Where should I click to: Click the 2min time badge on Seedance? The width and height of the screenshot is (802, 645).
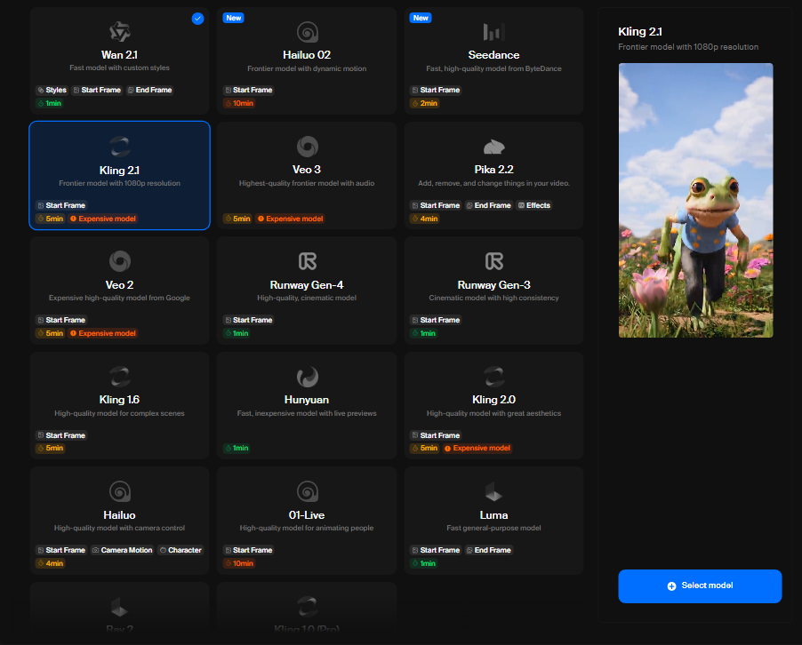[x=424, y=103]
